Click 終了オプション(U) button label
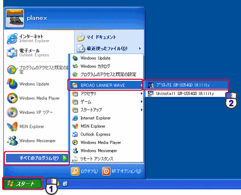241x195 pixels. click(x=127, y=172)
